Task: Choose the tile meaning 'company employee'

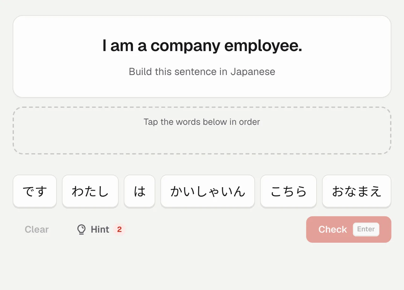Action: click(208, 191)
